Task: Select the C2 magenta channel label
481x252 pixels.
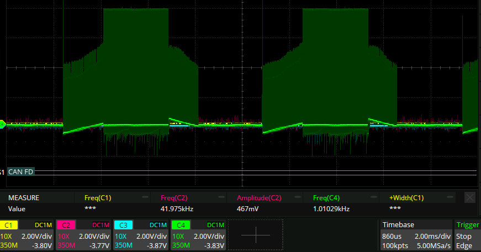Action: (66, 225)
